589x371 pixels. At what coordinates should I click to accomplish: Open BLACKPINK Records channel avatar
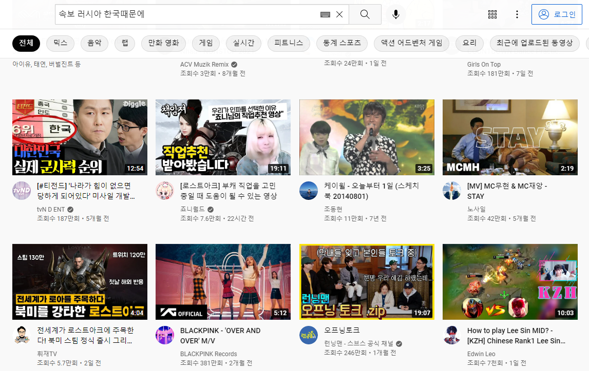point(165,335)
